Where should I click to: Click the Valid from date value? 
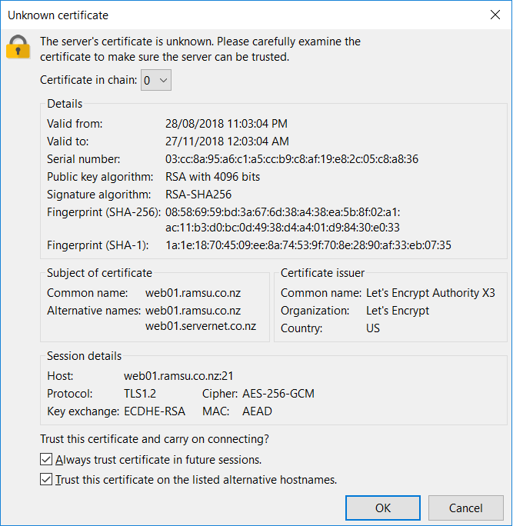pyautogui.click(x=226, y=124)
